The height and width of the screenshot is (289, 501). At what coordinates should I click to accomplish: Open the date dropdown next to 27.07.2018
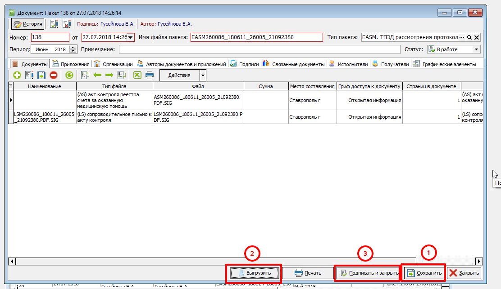[x=131, y=37]
